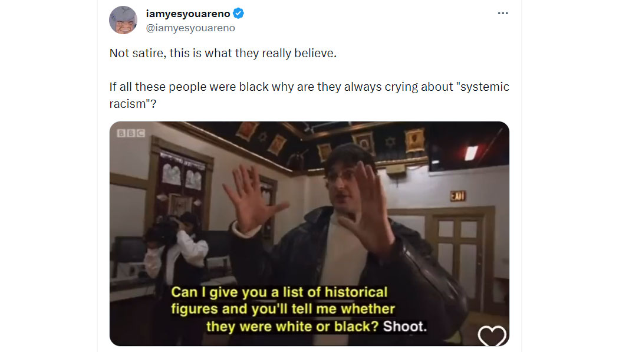The height and width of the screenshot is (352, 619).
Task: Click the "Not satire" first line of text
Action: coord(223,53)
